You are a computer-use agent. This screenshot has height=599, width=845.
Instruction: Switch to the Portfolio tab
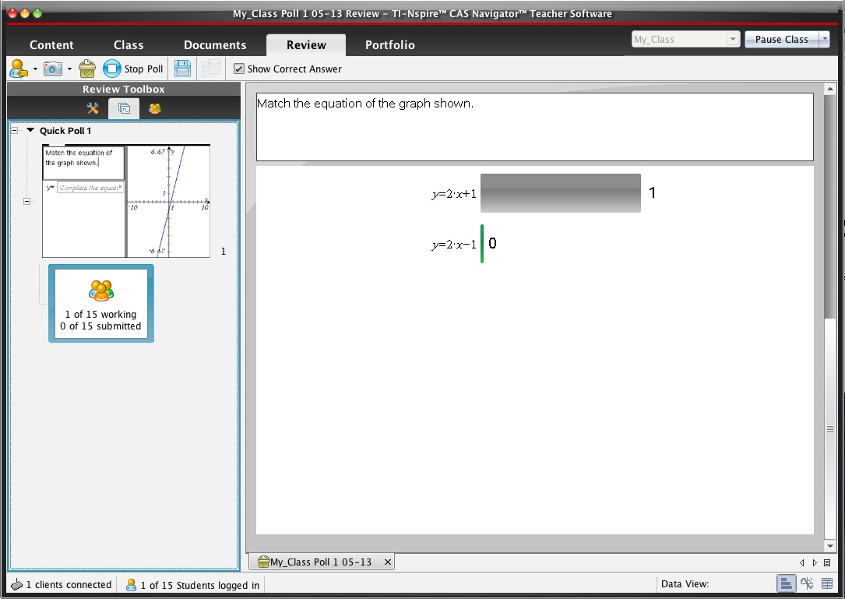point(389,45)
